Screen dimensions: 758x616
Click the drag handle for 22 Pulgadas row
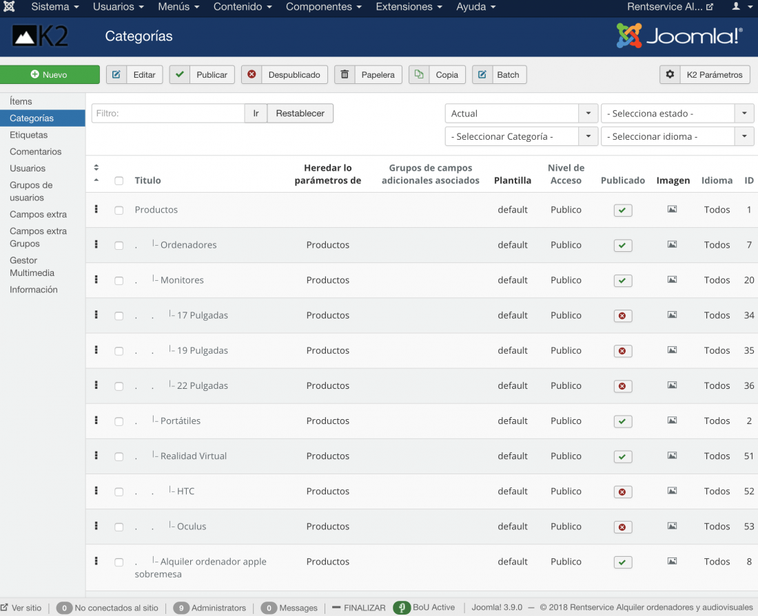[x=96, y=385]
